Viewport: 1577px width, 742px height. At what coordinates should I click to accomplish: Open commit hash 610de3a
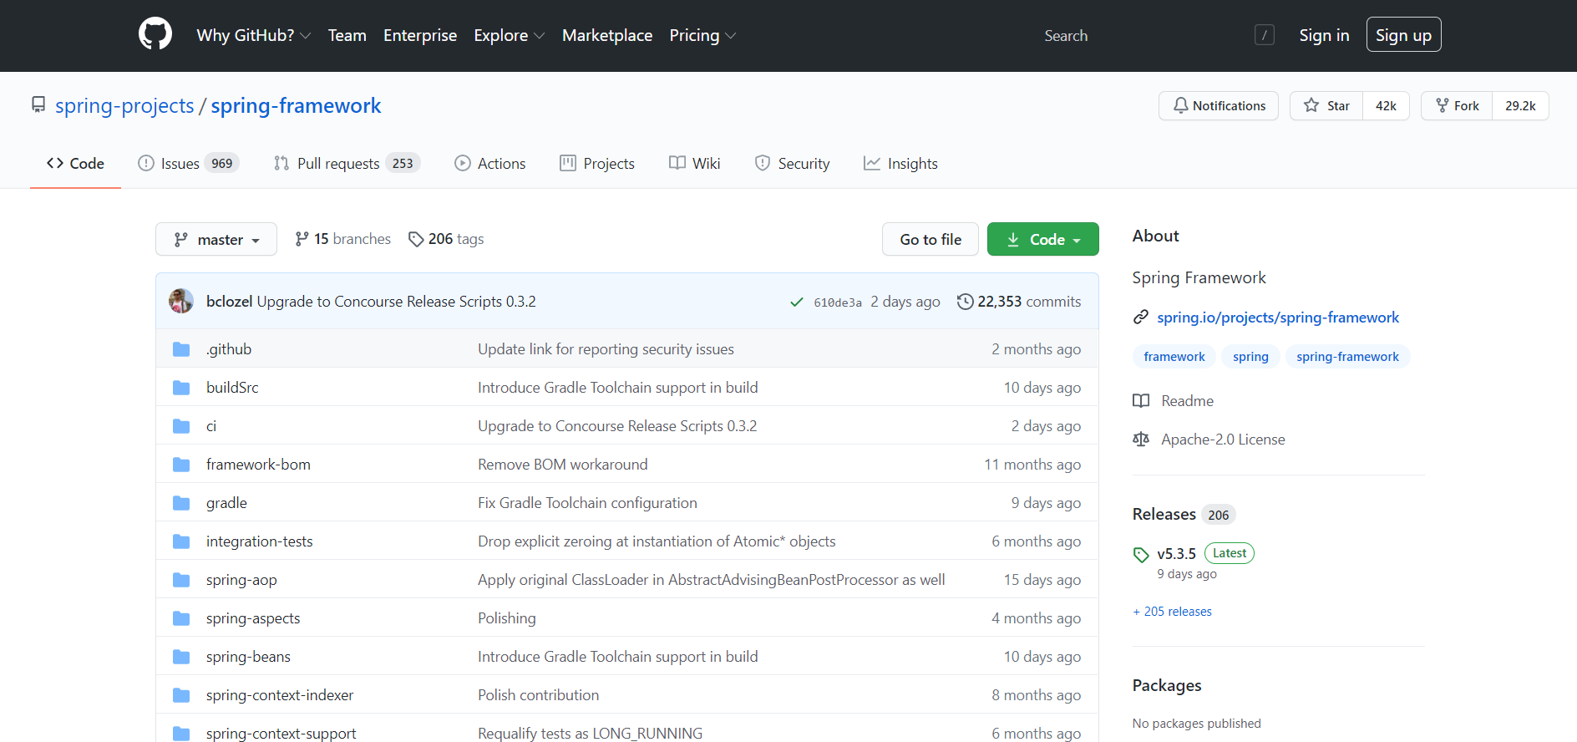(838, 302)
